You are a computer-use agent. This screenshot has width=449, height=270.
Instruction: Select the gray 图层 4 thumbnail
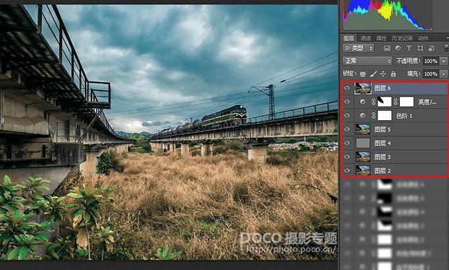[363, 143]
